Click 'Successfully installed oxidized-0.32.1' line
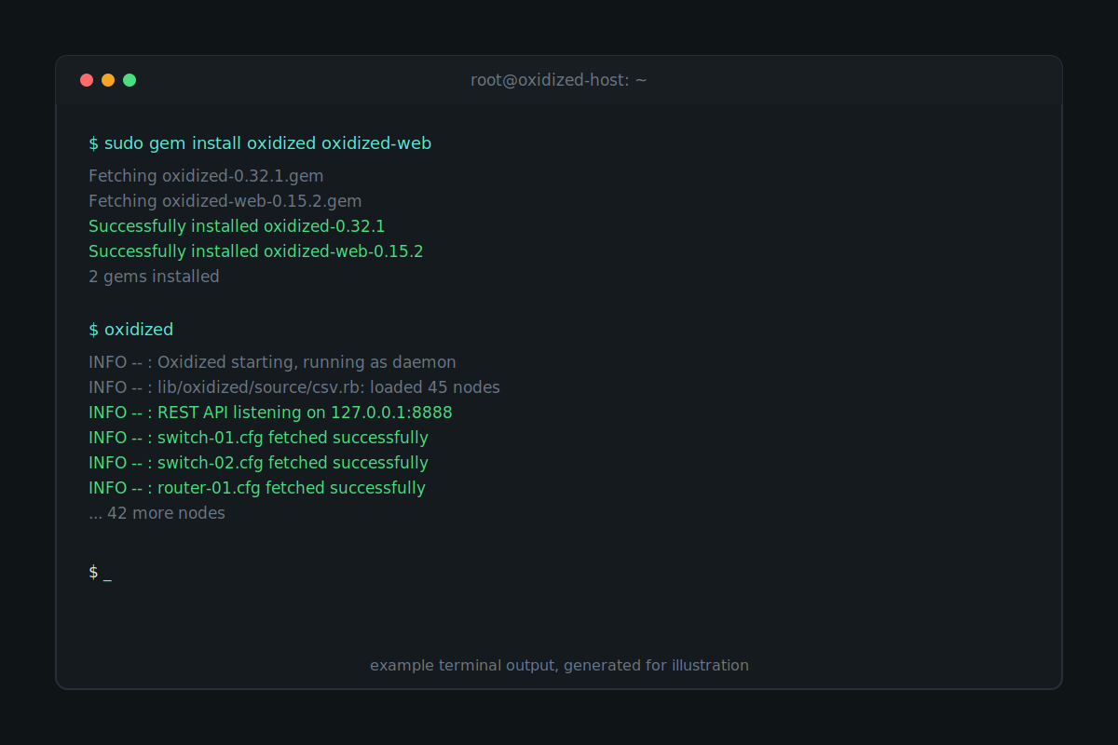 click(237, 225)
